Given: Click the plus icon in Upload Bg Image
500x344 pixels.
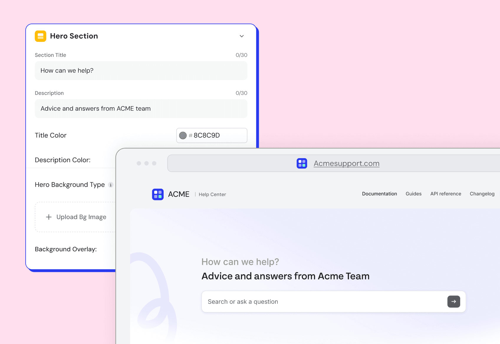Looking at the screenshot, I should point(49,217).
